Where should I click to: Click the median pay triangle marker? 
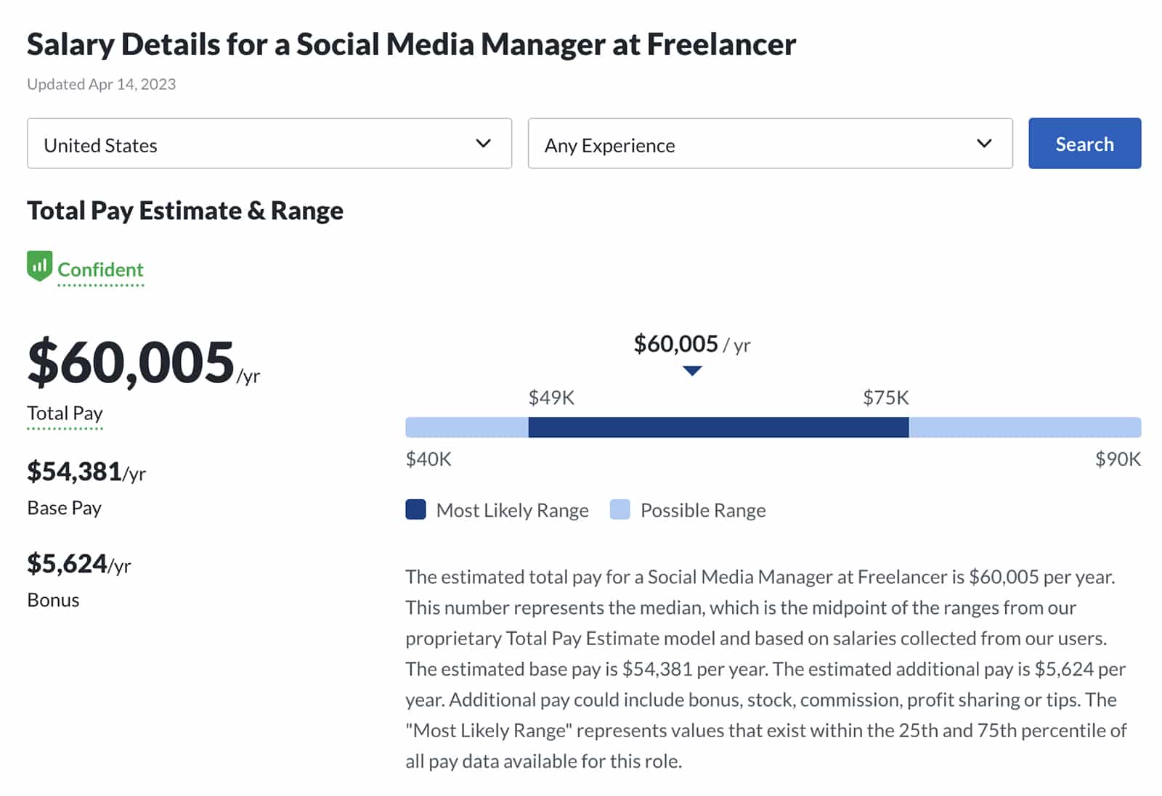tap(692, 371)
